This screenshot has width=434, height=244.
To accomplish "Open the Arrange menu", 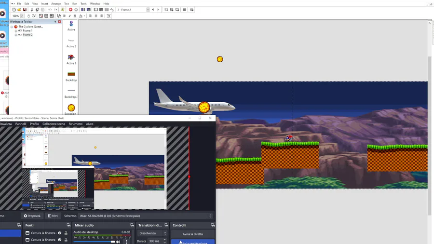I will point(56,3).
